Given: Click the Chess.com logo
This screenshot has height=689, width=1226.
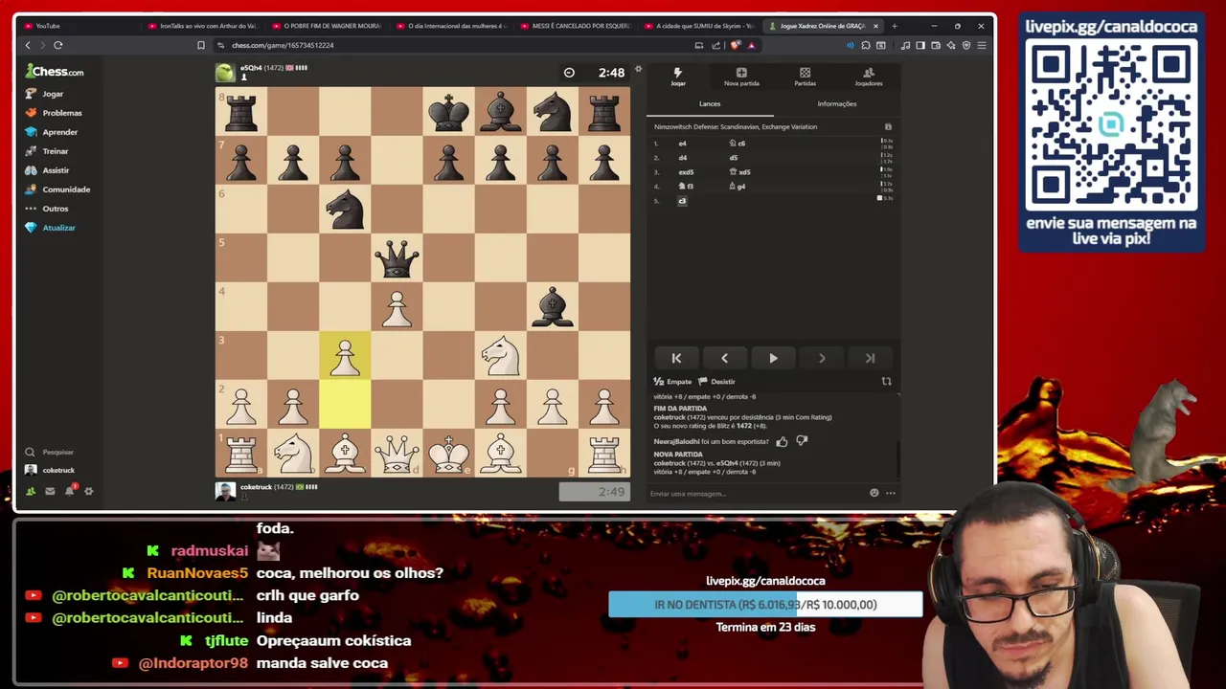Looking at the screenshot, I should tap(55, 71).
